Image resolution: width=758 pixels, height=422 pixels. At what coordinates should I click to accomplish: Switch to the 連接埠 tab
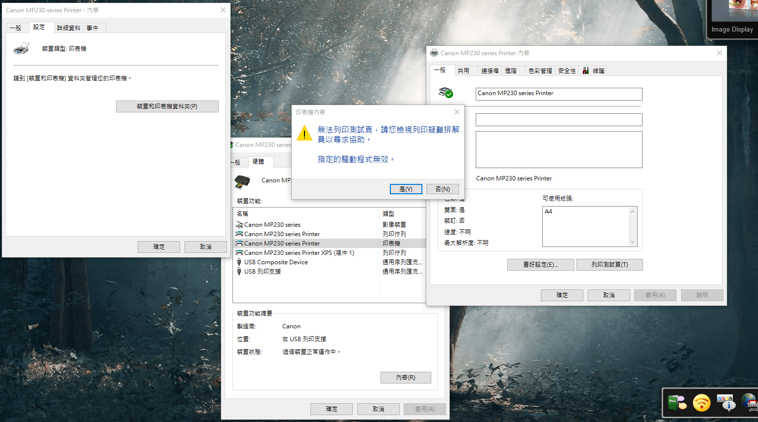pyautogui.click(x=489, y=70)
